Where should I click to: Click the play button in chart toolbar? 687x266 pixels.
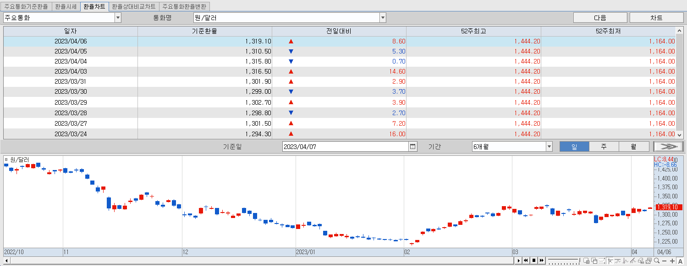(518, 261)
